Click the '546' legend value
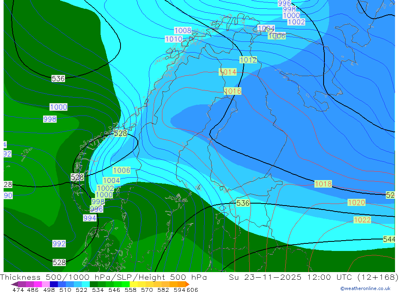399x292 pixels. pyautogui.click(x=114, y=290)
